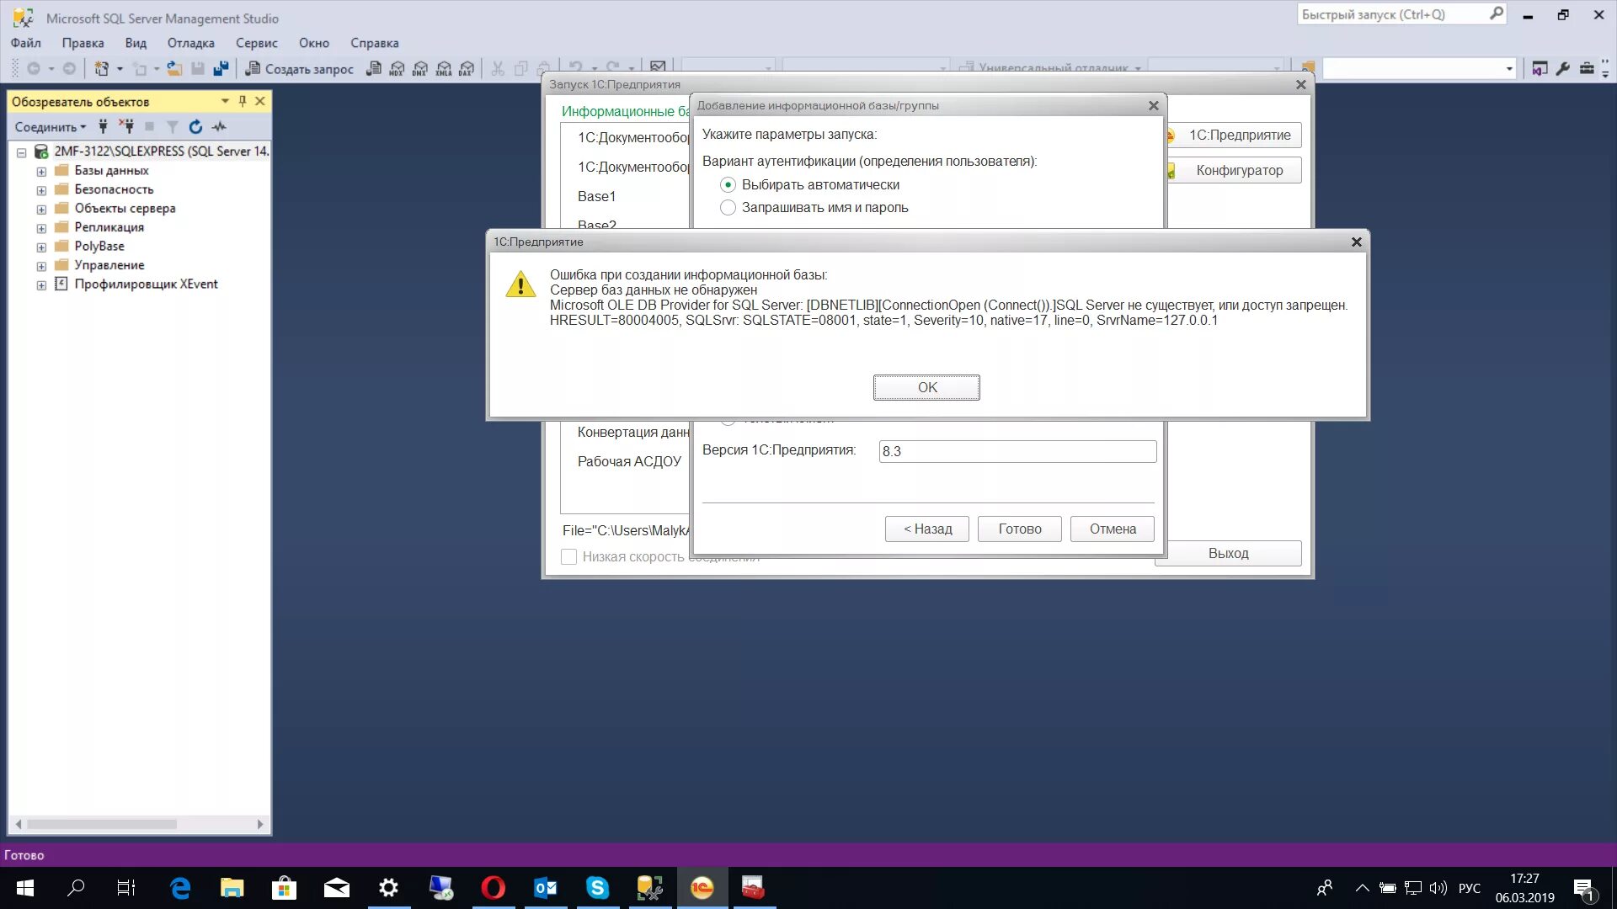
Task: Click the Object Explorer horizontal scrollbar
Action: 101,825
